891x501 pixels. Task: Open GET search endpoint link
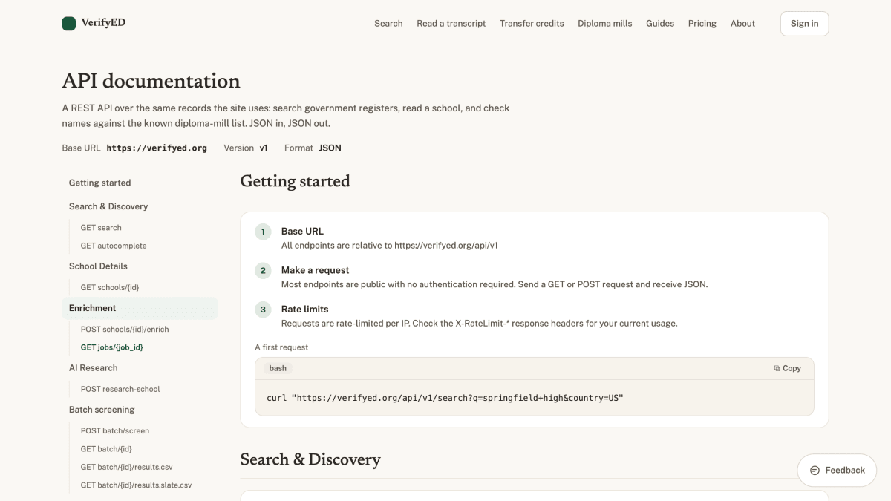click(x=101, y=228)
